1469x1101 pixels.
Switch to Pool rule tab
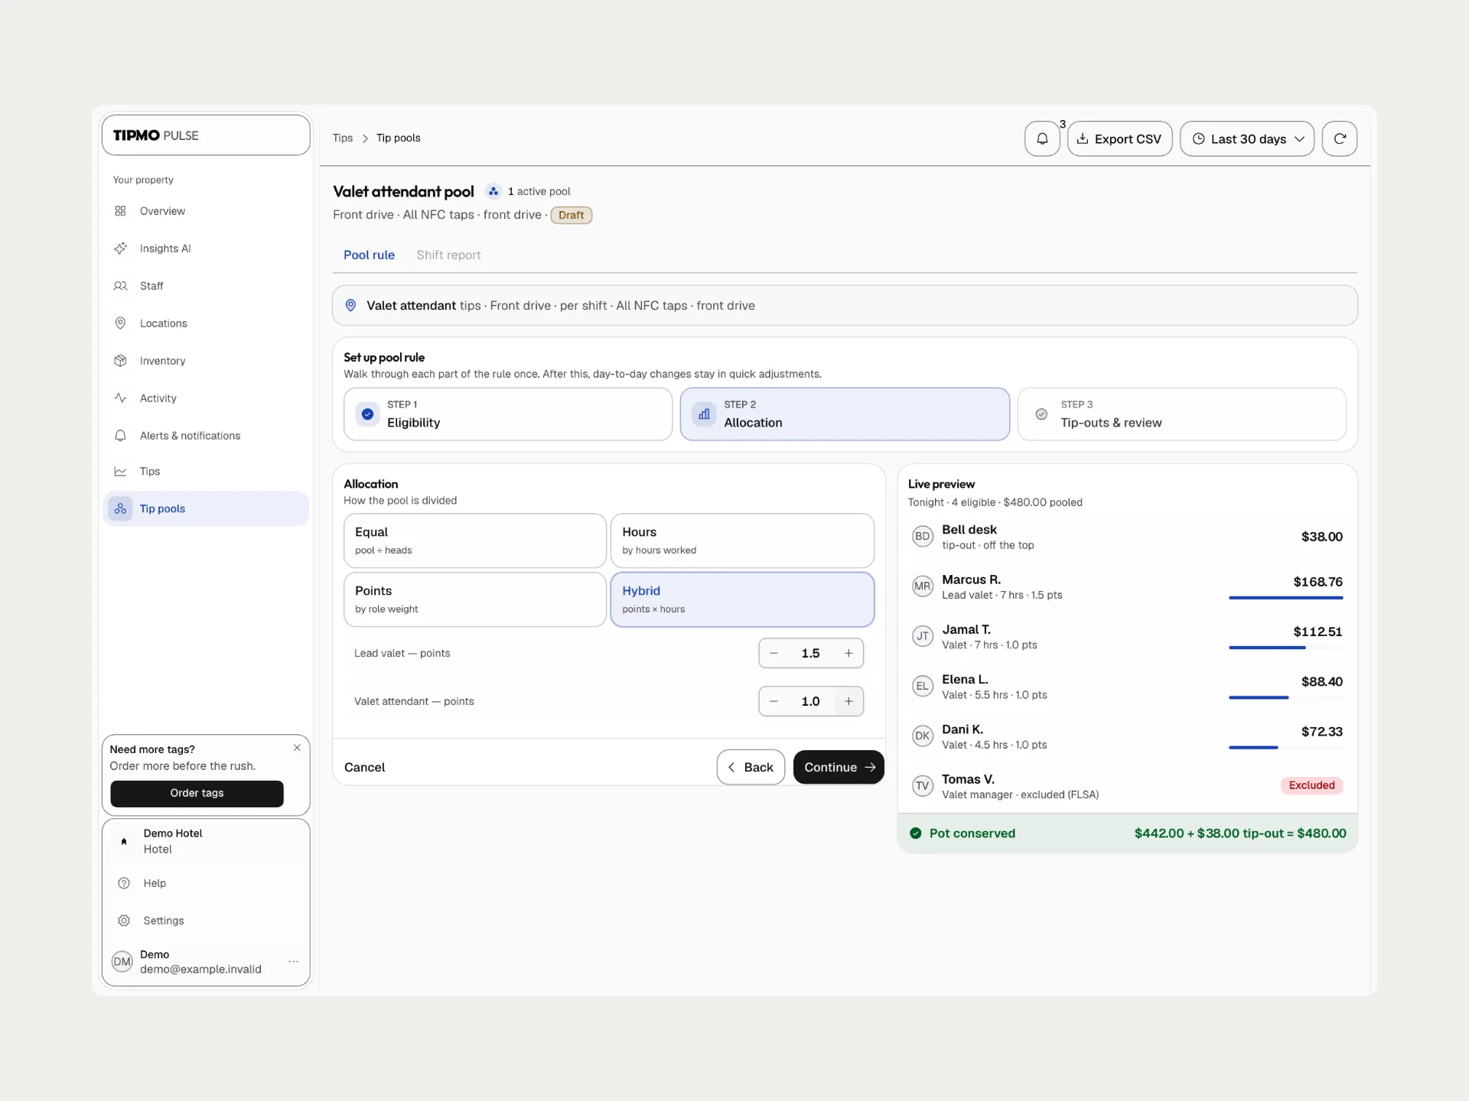pos(369,255)
